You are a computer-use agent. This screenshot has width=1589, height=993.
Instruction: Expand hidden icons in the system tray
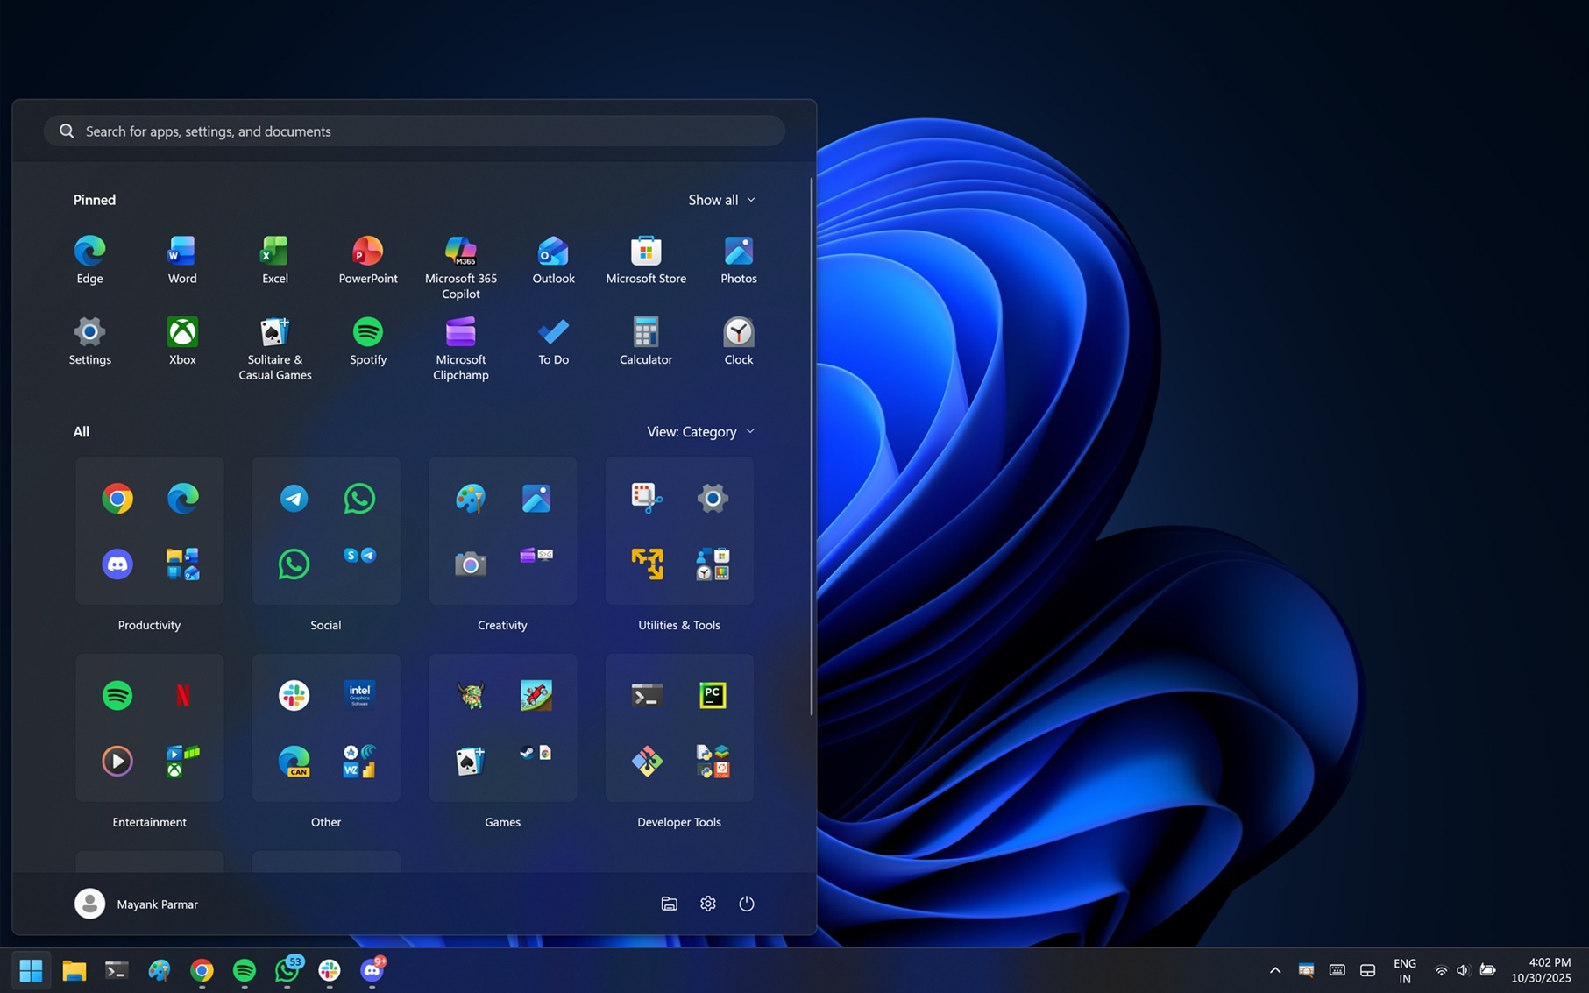[1275, 970]
